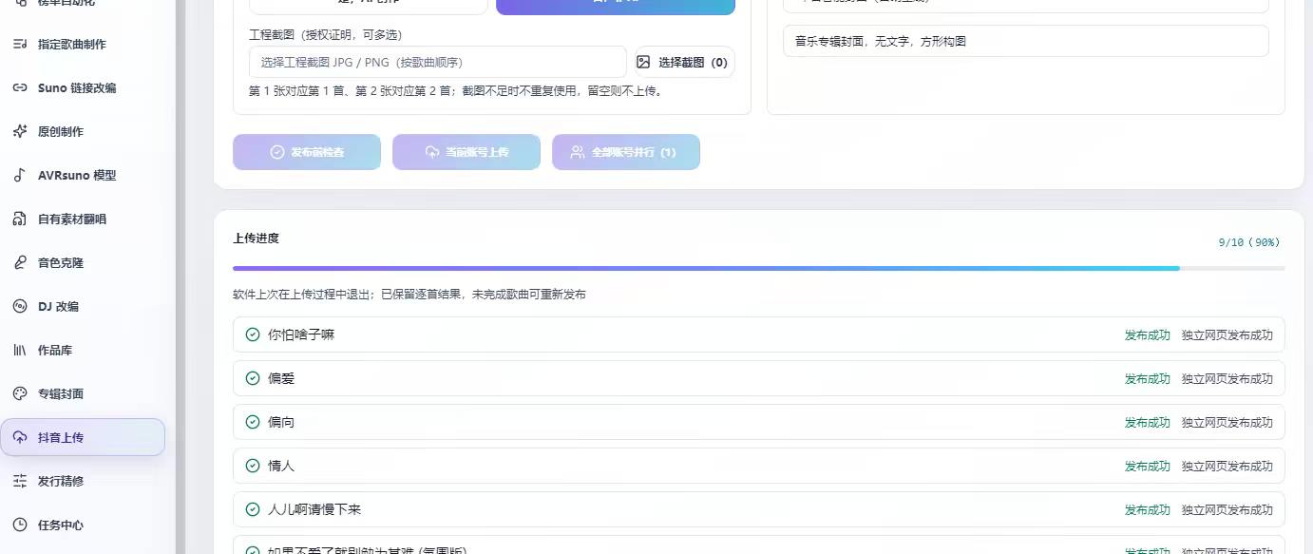Click 全部账号并行 (1) button
Image resolution: width=1313 pixels, height=554 pixels.
point(626,152)
